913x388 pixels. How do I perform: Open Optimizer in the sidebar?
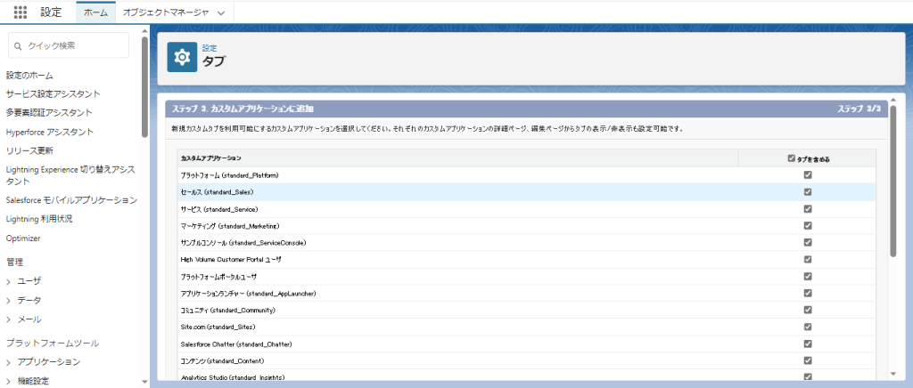tap(23, 238)
